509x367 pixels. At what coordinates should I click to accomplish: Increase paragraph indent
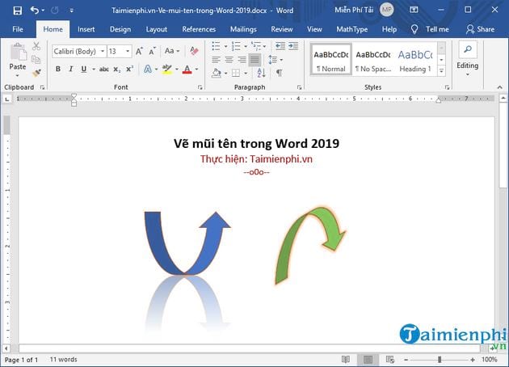pyautogui.click(x=293, y=46)
